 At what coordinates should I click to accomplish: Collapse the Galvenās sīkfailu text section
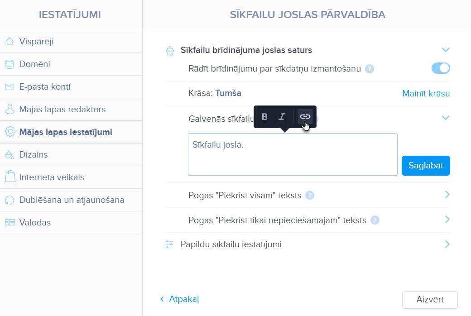pos(446,117)
